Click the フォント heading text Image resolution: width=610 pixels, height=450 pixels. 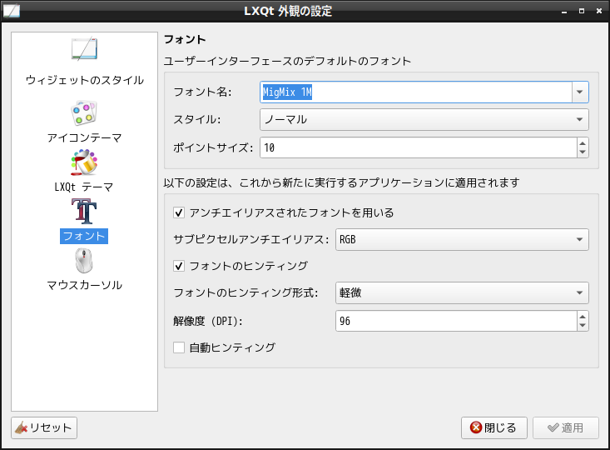pyautogui.click(x=185, y=39)
